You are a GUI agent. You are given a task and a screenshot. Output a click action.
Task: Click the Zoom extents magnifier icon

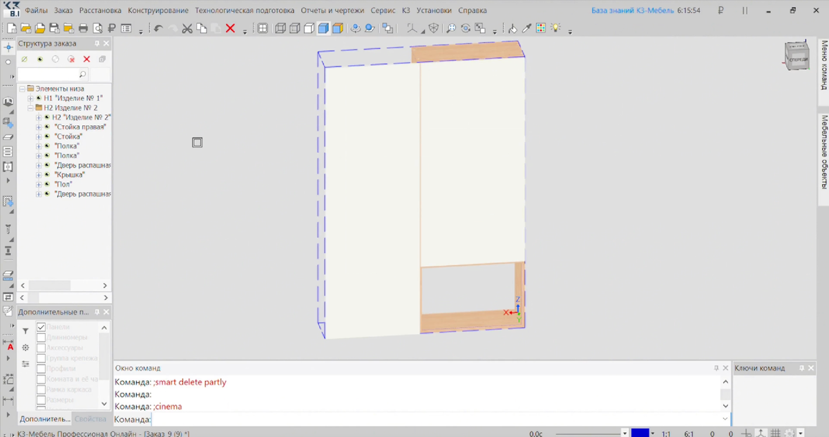pos(451,28)
